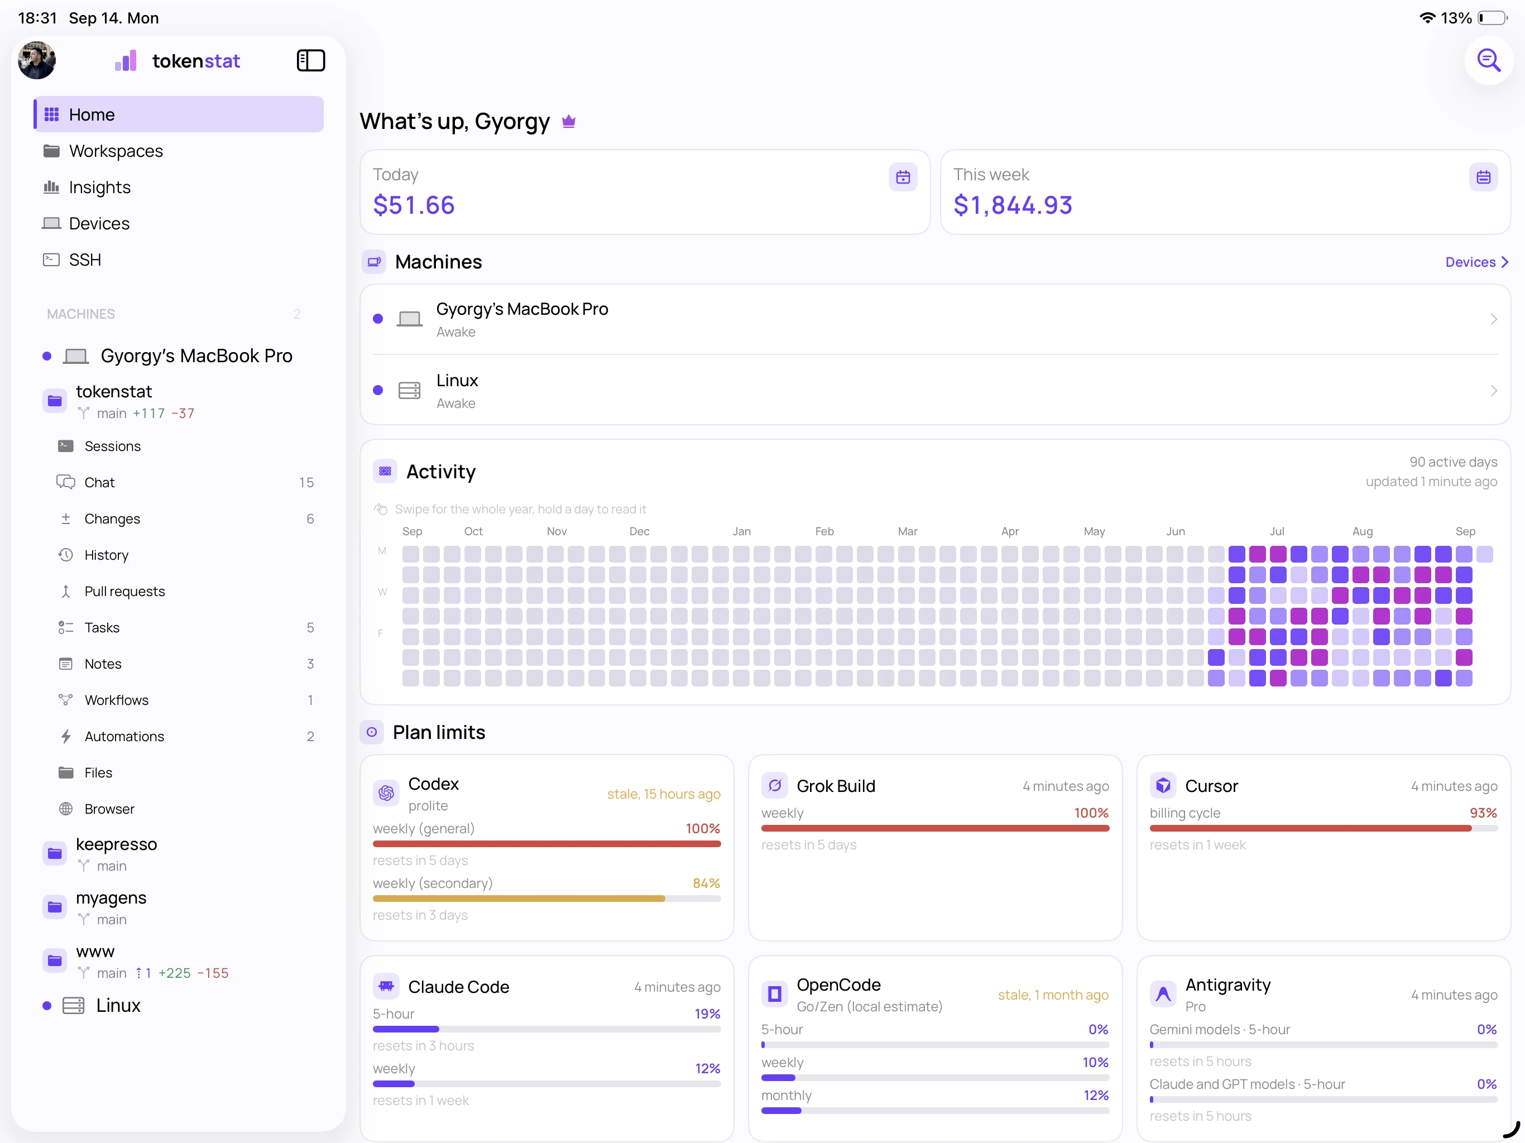The image size is (1525, 1143).
Task: Click the purple crown icon
Action: tap(568, 122)
